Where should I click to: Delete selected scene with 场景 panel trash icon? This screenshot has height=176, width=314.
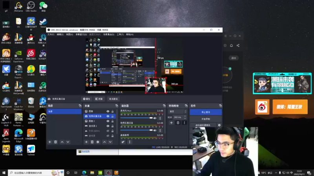point(56,142)
